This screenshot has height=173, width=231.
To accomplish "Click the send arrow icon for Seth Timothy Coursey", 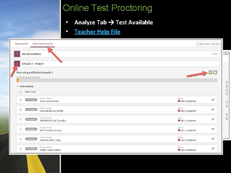I will point(213,129).
